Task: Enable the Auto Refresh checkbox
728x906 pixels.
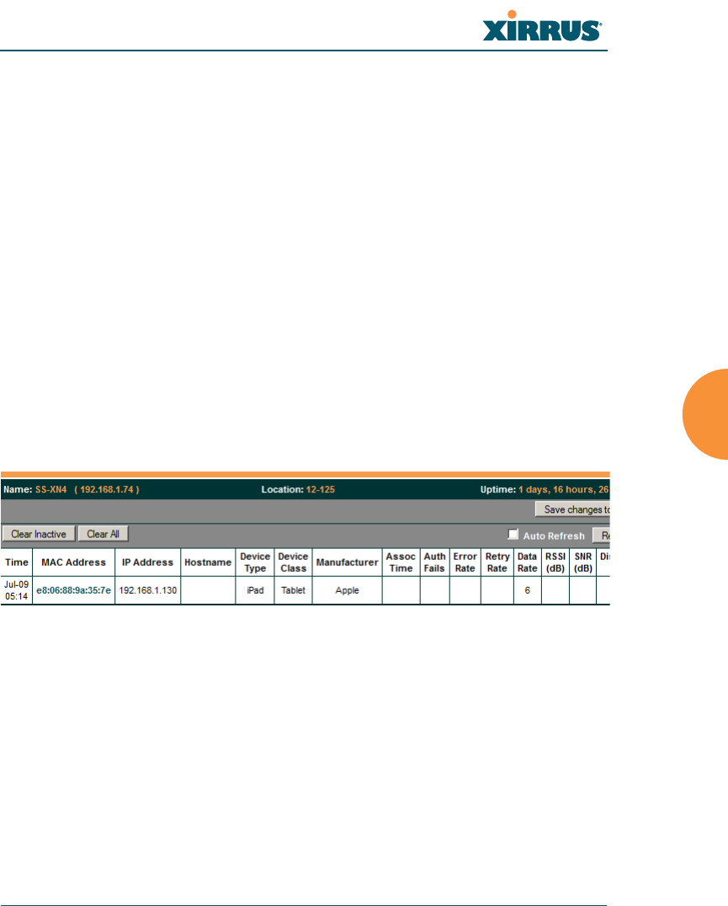Action: point(513,534)
